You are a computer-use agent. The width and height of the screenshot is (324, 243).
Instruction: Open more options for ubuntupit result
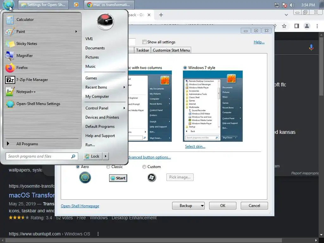pos(98,234)
